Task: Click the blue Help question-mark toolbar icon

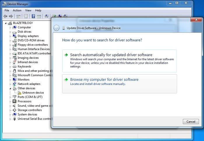Action: tap(33, 16)
